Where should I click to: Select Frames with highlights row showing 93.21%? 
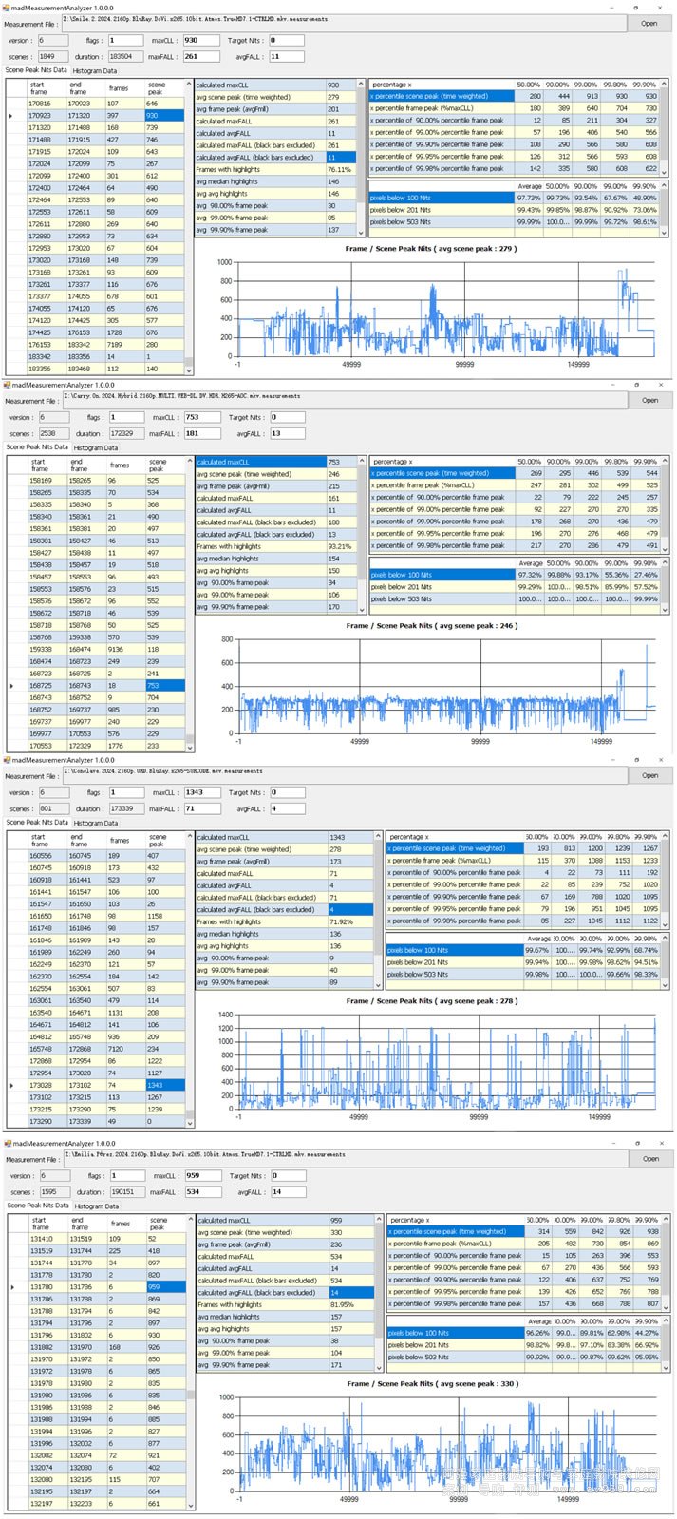click(x=275, y=546)
